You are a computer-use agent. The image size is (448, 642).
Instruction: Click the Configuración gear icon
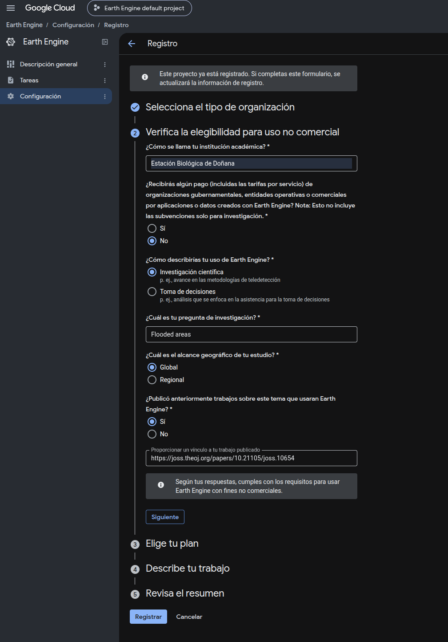click(x=11, y=96)
